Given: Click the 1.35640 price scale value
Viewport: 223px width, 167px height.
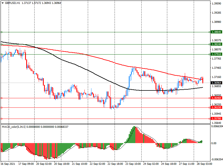Looking at the screenshot, I should pos(217,123).
